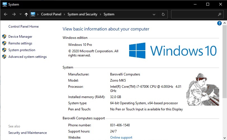Open the Online support website link
The width and height of the screenshot is (227, 140).
coord(121,137)
